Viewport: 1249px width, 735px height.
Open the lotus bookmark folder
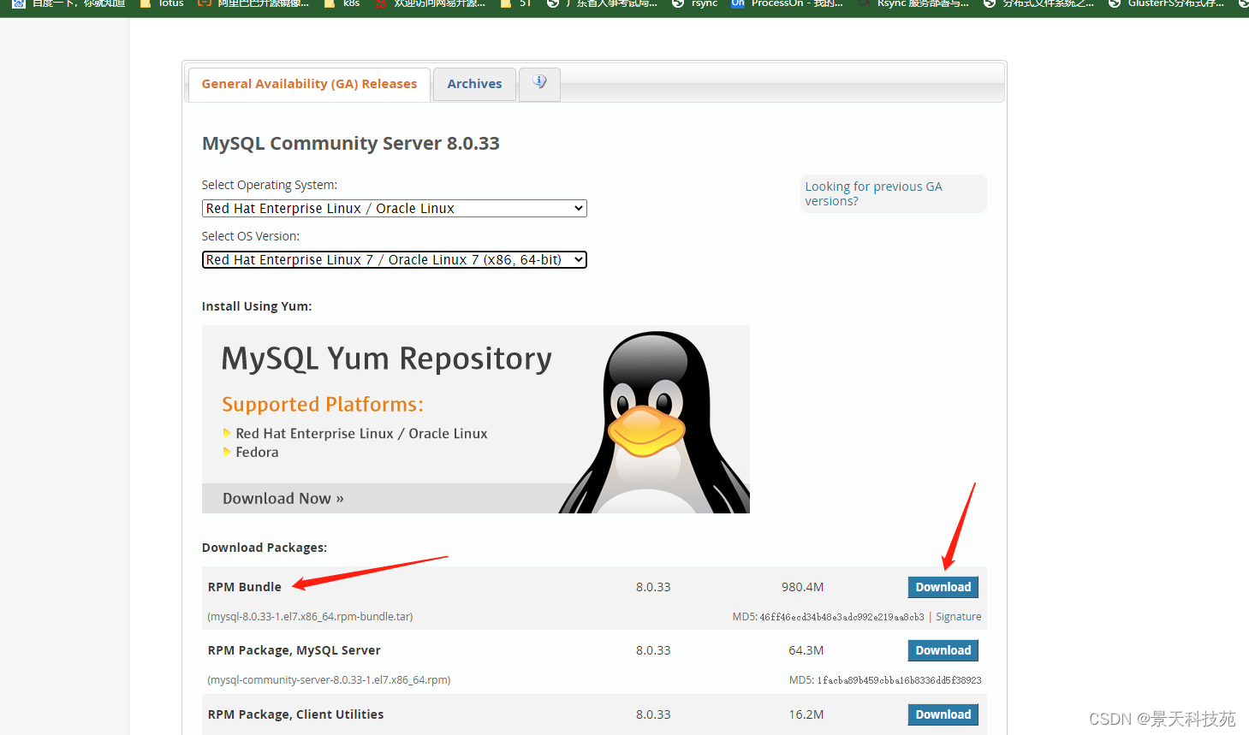[x=161, y=3]
